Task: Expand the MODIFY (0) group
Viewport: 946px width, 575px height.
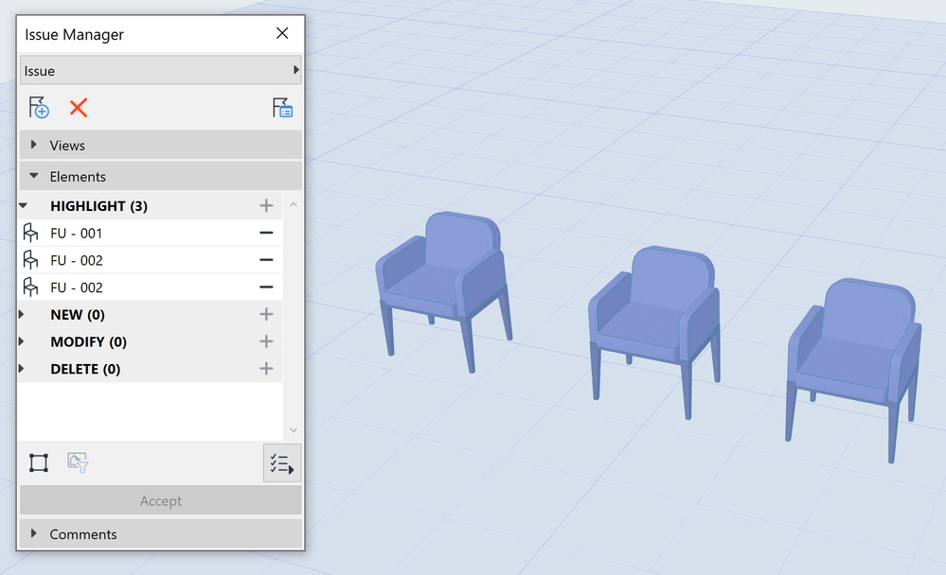Action: (22, 341)
